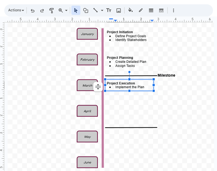217x171 pixels.
Task: Pick the Text box tool
Action: tap(109, 10)
